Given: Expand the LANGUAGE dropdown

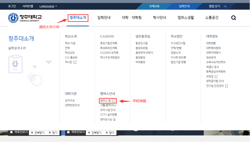Looking at the screenshot, I should 48,7.
